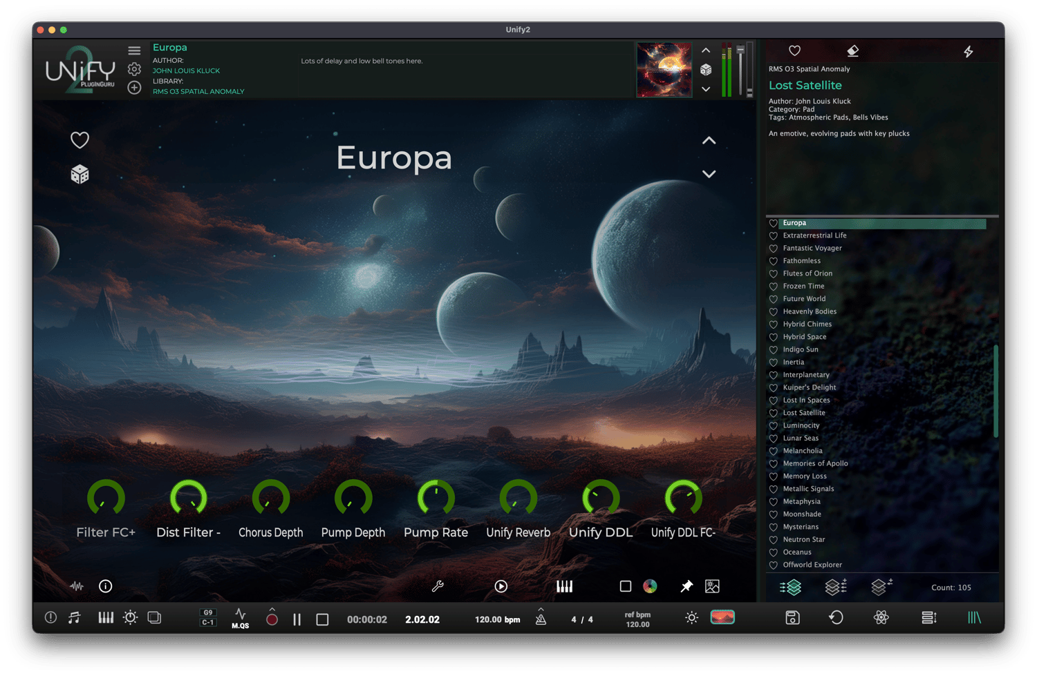The image size is (1037, 676).
Task: Click the overlapping squares icon in the transport bar
Action: [155, 617]
